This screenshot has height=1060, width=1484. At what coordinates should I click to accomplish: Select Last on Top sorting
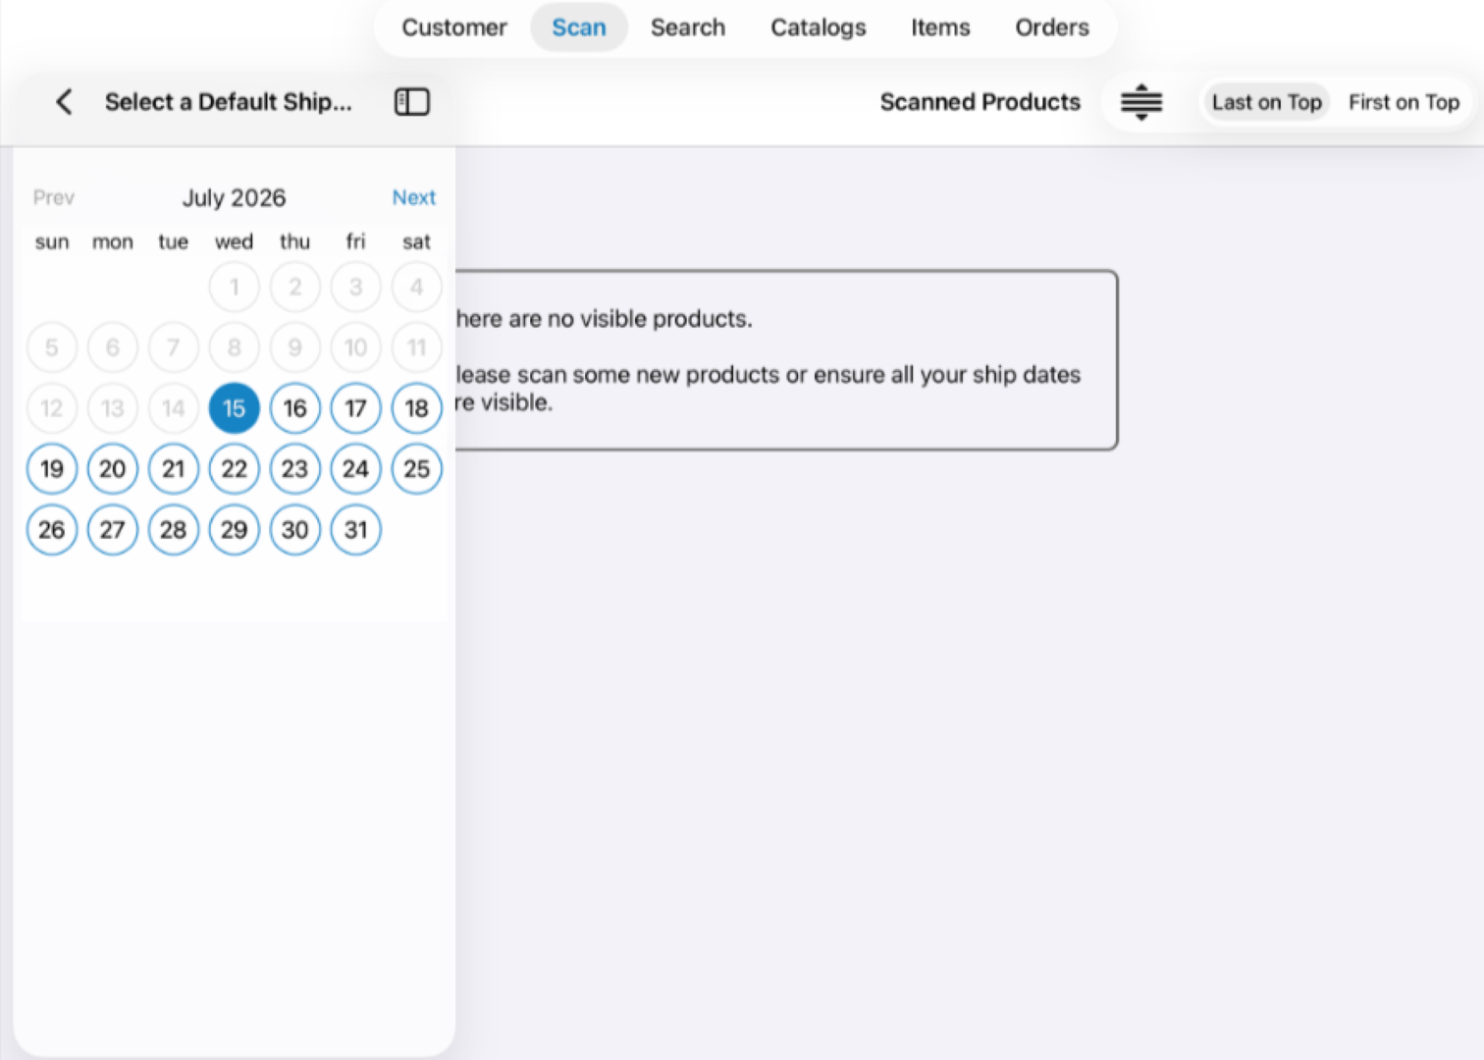coord(1266,102)
